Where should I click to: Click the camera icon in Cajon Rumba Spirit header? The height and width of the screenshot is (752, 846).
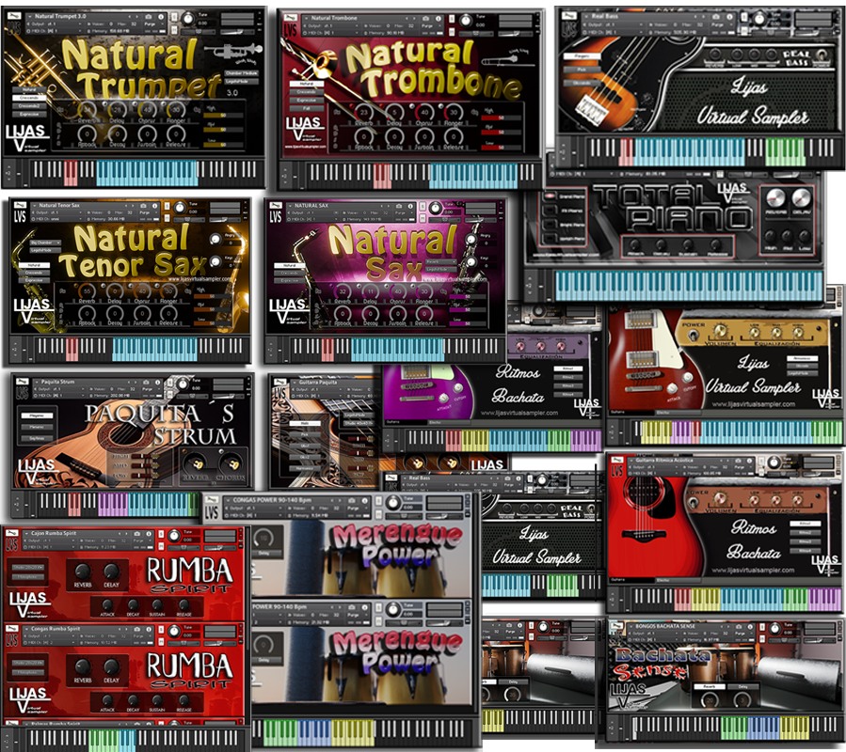tap(137, 533)
